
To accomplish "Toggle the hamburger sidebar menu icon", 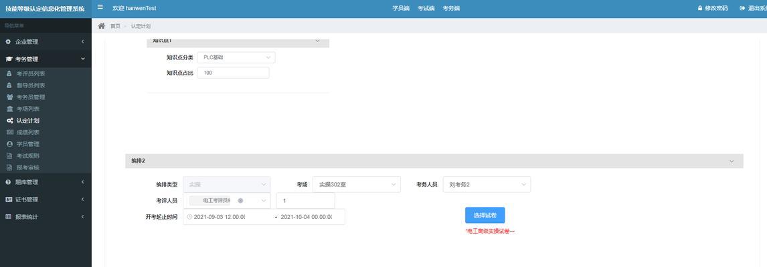I will [100, 7].
